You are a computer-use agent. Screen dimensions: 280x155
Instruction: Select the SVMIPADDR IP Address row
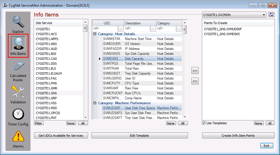pyautogui.click(x=142, y=49)
